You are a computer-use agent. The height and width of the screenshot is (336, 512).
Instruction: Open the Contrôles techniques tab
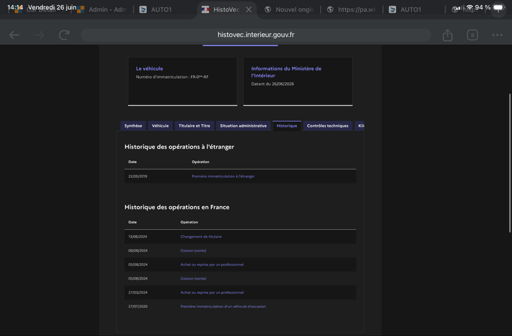pos(328,125)
